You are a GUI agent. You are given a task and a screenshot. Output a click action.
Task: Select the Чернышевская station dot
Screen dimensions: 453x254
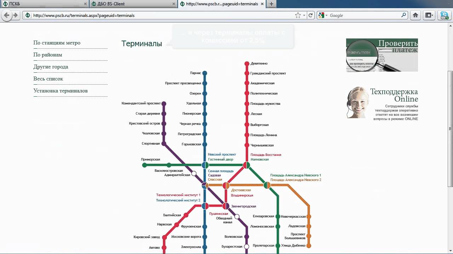coord(247,145)
